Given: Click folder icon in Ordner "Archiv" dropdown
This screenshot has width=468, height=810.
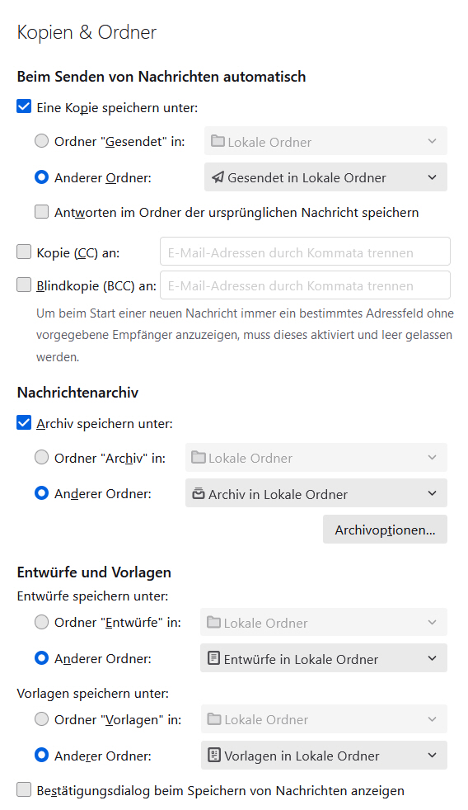Looking at the screenshot, I should [199, 457].
